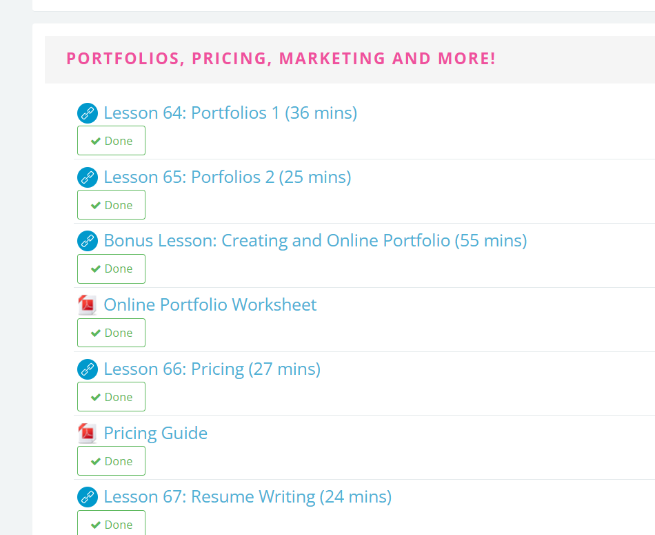Open Bonus Lesson: Creating and Online Portfolio

point(315,241)
